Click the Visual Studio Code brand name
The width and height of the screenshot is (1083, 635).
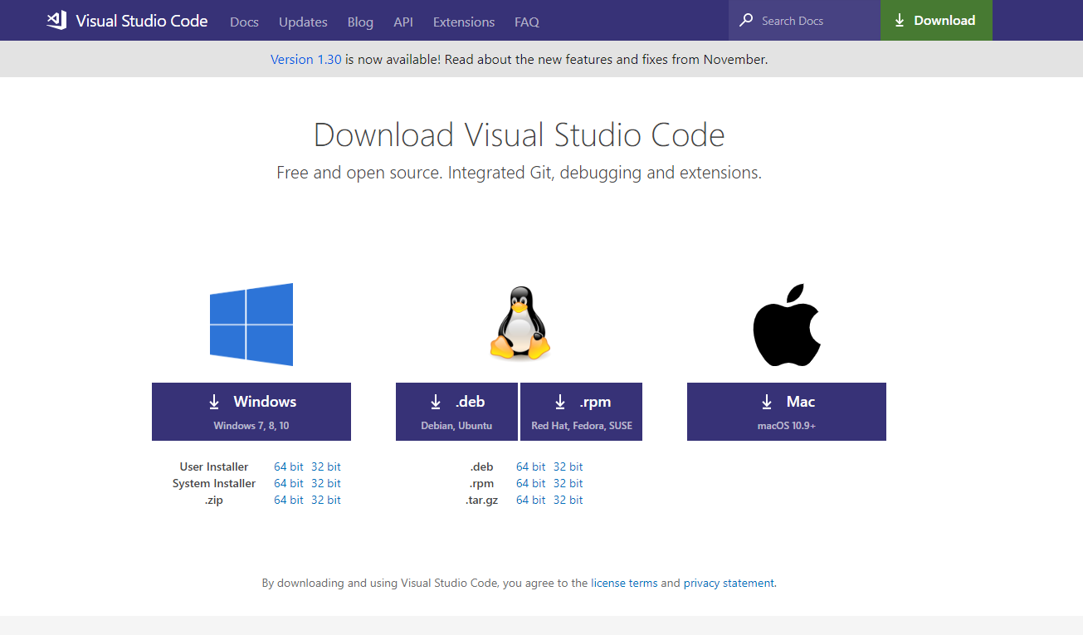(x=142, y=21)
